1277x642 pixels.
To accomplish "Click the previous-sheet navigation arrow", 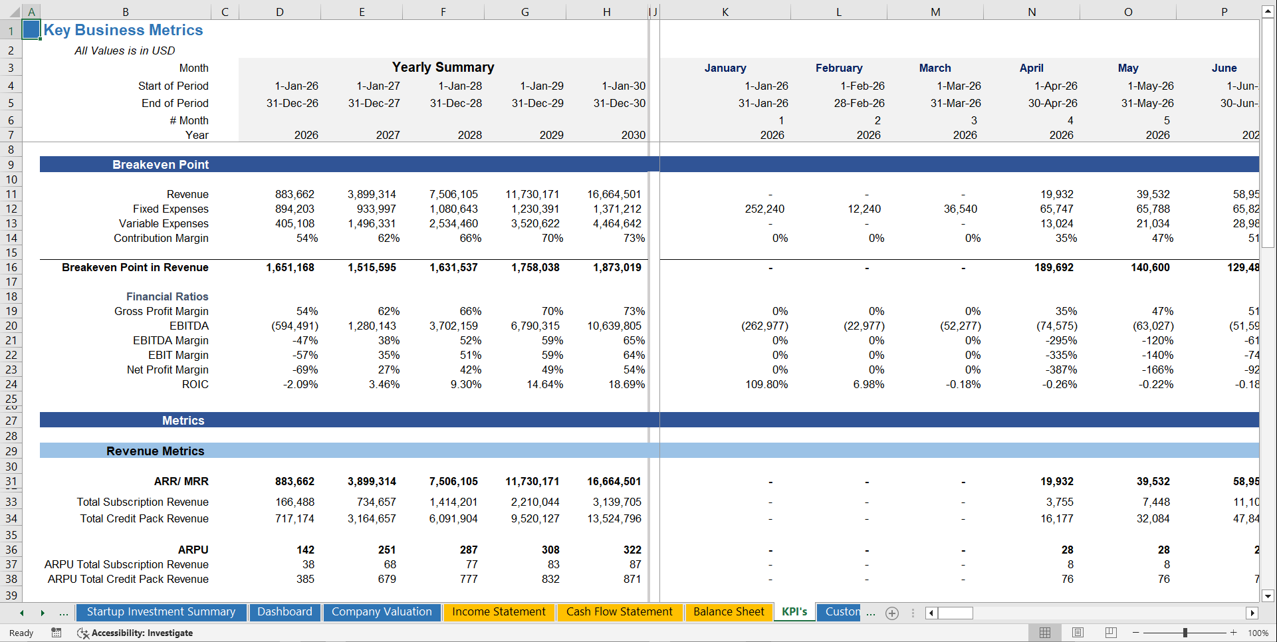I will [x=21, y=613].
